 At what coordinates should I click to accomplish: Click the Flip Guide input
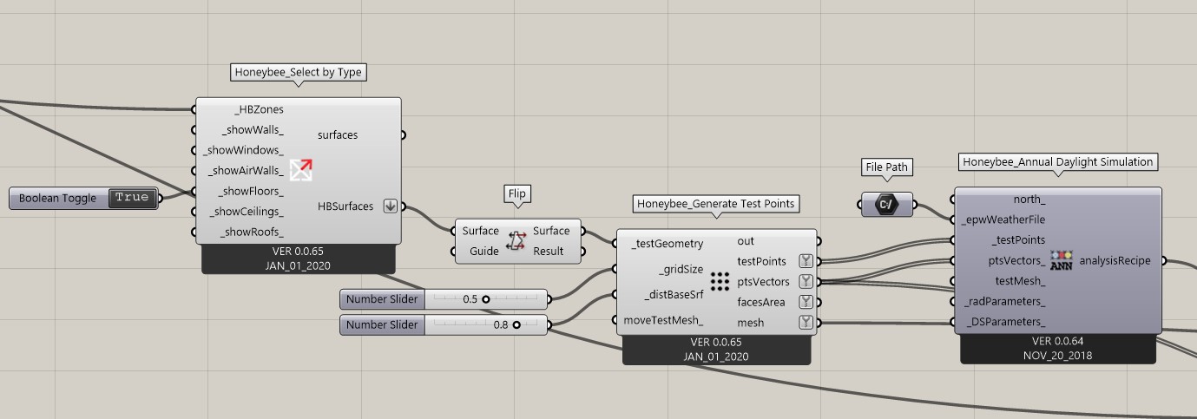(x=484, y=252)
